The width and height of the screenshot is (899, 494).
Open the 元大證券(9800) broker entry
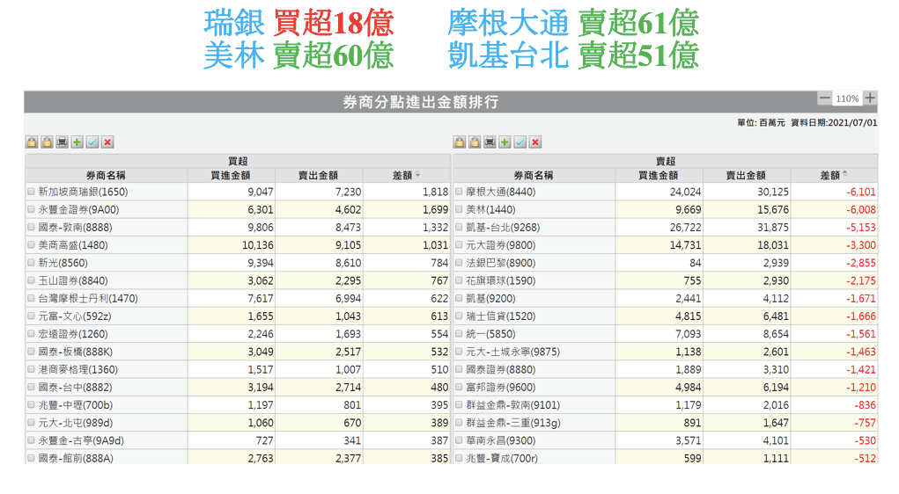click(x=499, y=245)
